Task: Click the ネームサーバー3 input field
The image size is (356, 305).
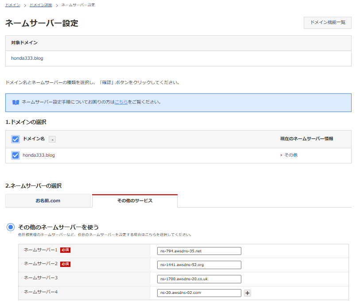Action: click(199, 279)
